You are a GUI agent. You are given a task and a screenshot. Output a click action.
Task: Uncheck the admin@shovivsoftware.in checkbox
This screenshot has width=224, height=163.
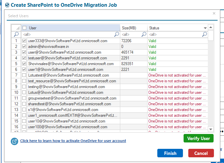pyautogui.click(x=24, y=47)
